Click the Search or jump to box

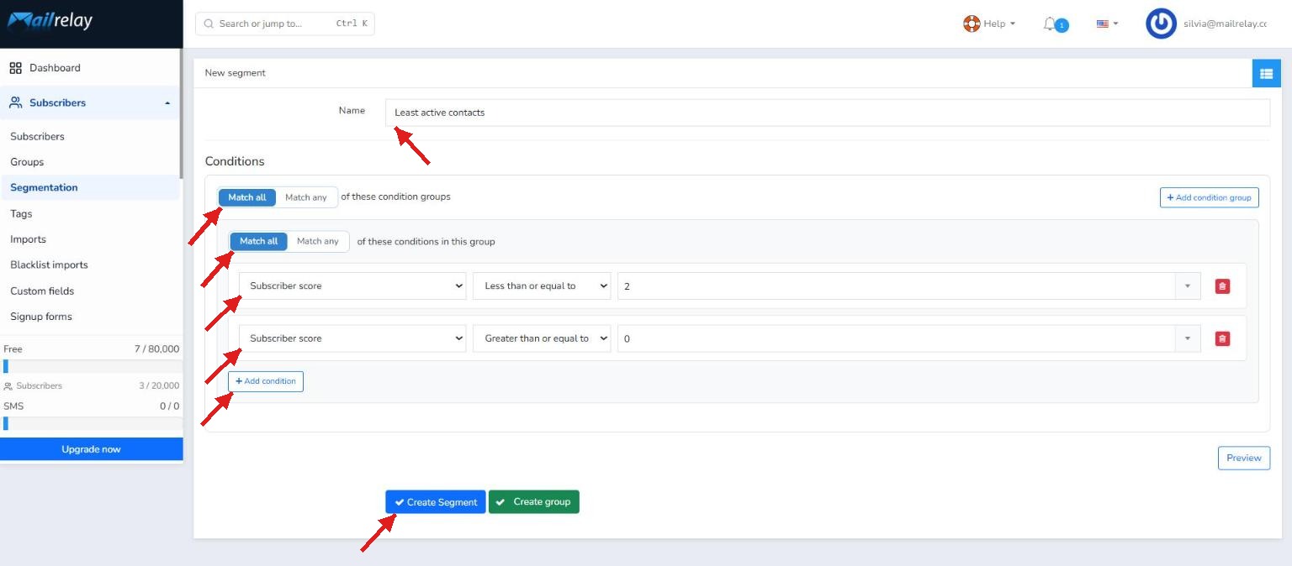point(284,24)
